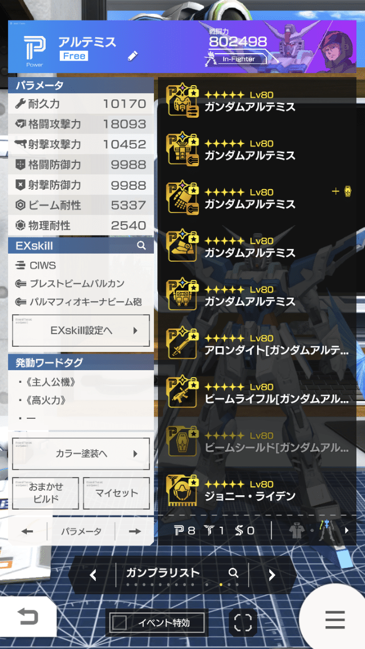
Task: Expand the small arrow beside gunpla thumbnail
Action: (346, 530)
